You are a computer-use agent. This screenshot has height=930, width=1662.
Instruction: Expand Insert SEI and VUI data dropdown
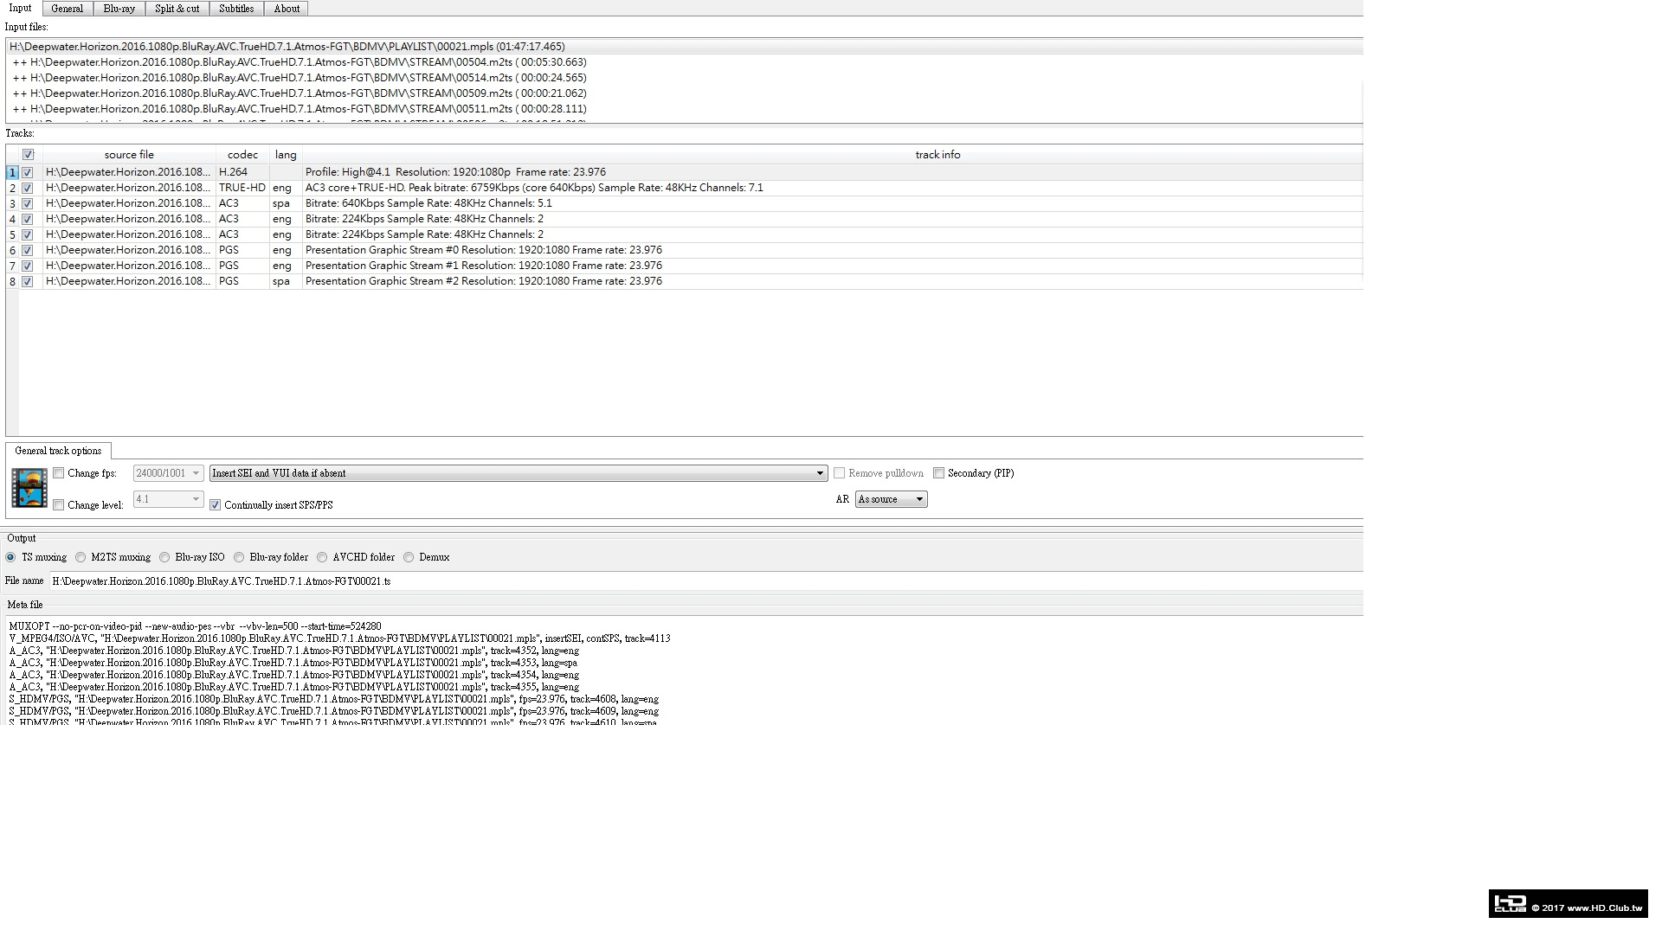(519, 473)
